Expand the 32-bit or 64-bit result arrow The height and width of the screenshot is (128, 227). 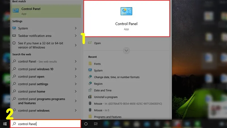coord(75,45)
